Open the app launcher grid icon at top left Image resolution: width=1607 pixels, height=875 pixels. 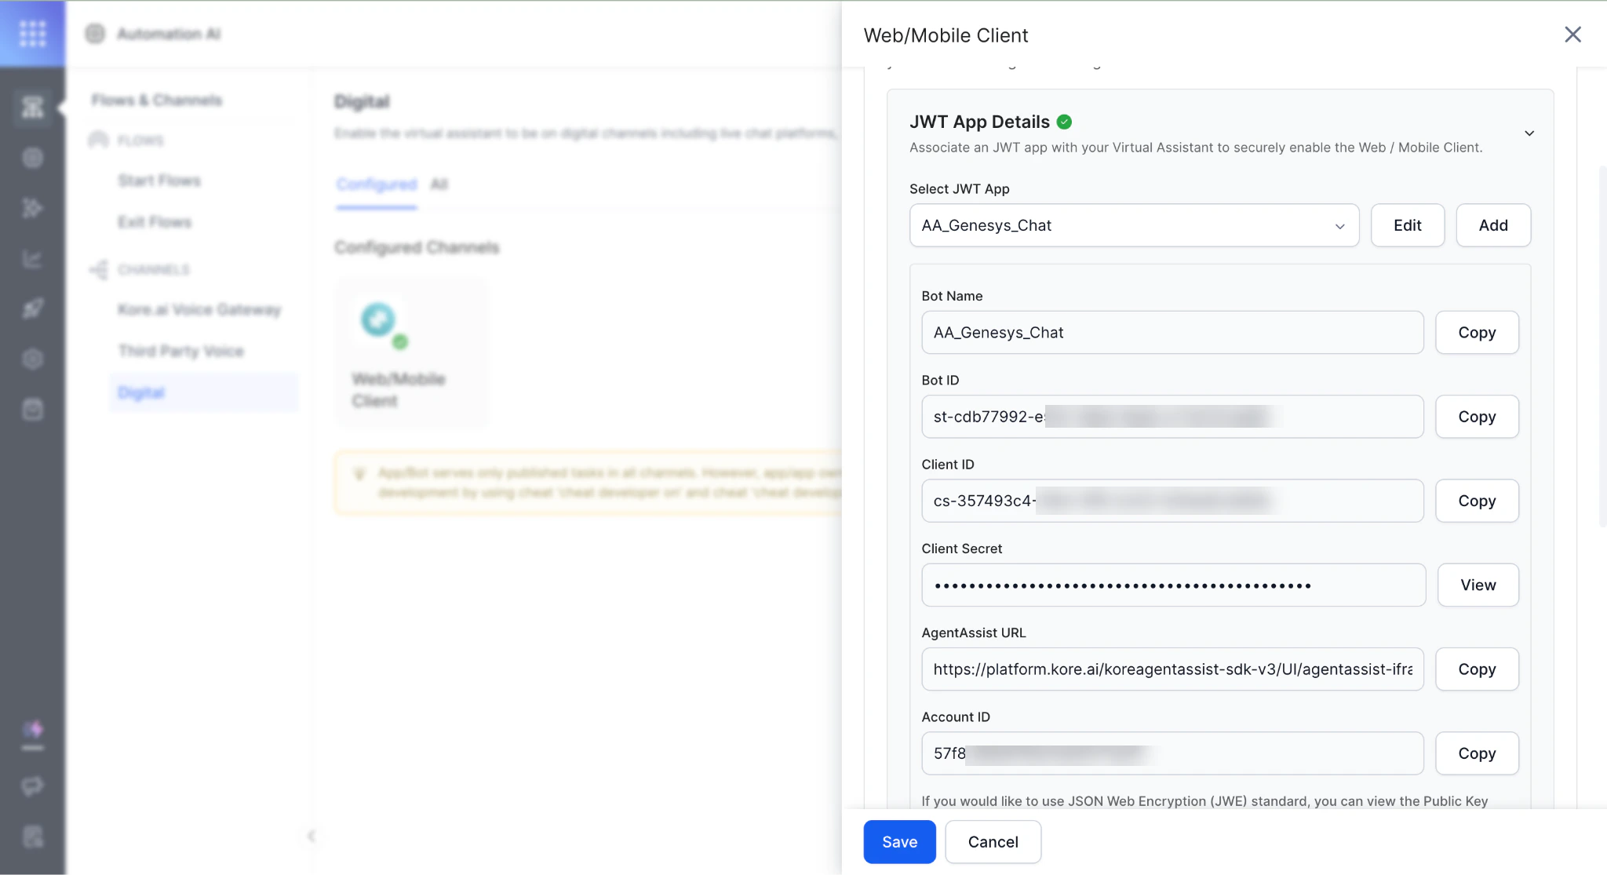33,33
